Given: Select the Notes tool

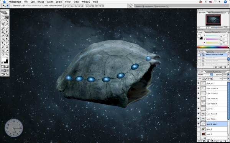Looking at the screenshot, I should (3, 51).
